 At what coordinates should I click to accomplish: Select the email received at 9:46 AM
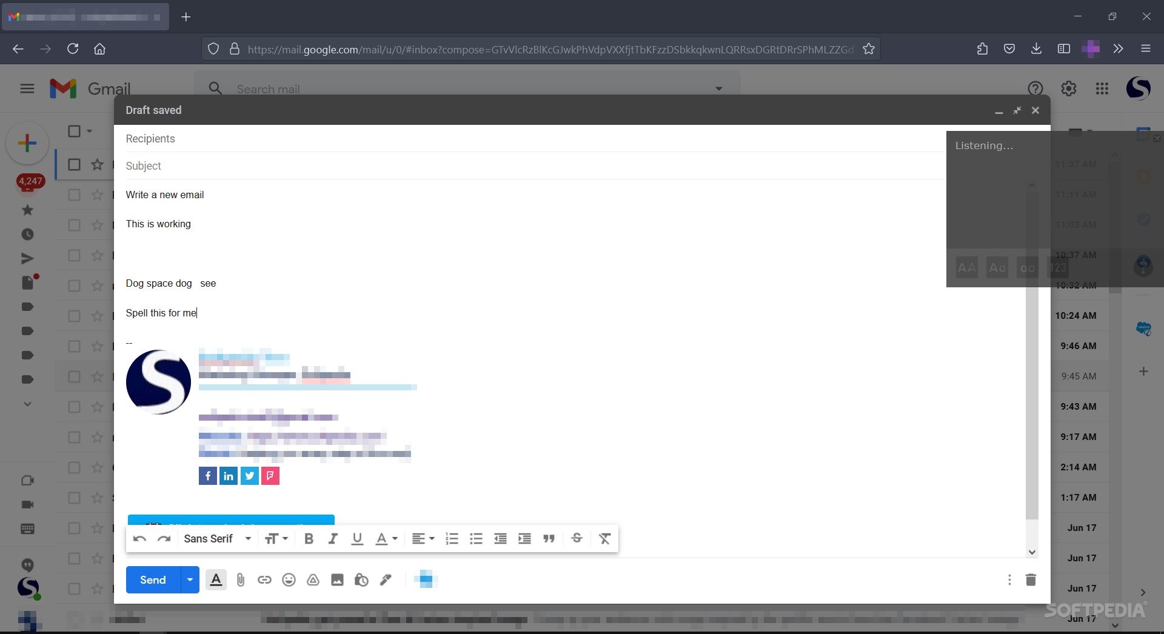point(74,346)
